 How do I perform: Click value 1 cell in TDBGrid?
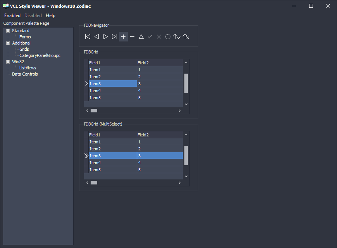click(160, 70)
